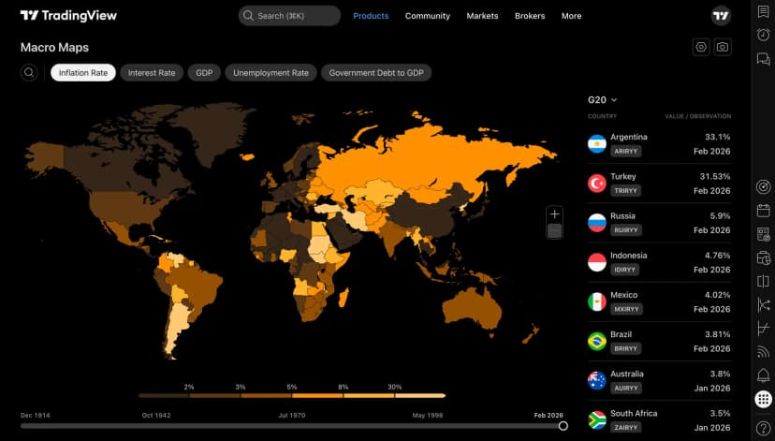Image resolution: width=775 pixels, height=441 pixels.
Task: Open the Calendar icon in right sidebar
Action: point(763,210)
